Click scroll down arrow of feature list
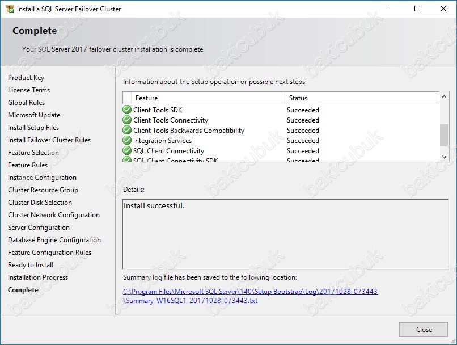The height and width of the screenshot is (345, 457). (x=444, y=157)
